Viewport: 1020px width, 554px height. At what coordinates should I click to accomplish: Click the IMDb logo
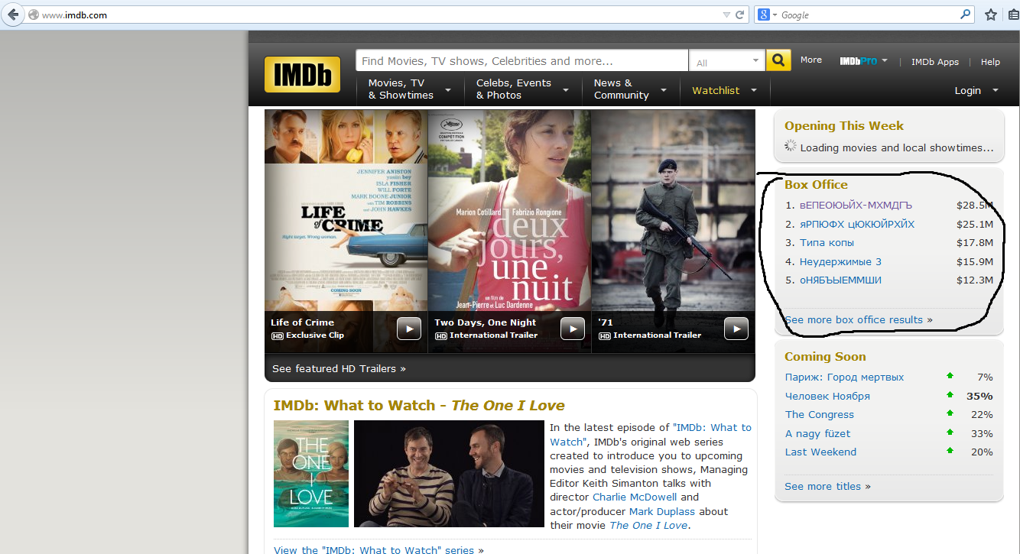click(x=303, y=75)
